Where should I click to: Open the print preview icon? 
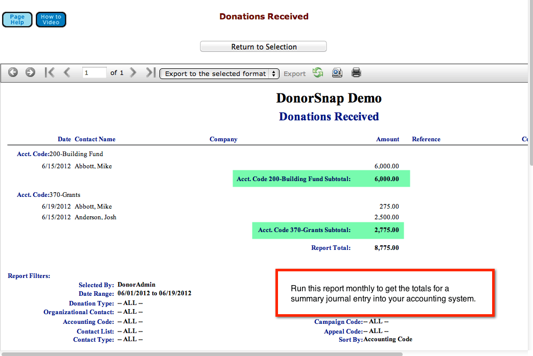(337, 72)
